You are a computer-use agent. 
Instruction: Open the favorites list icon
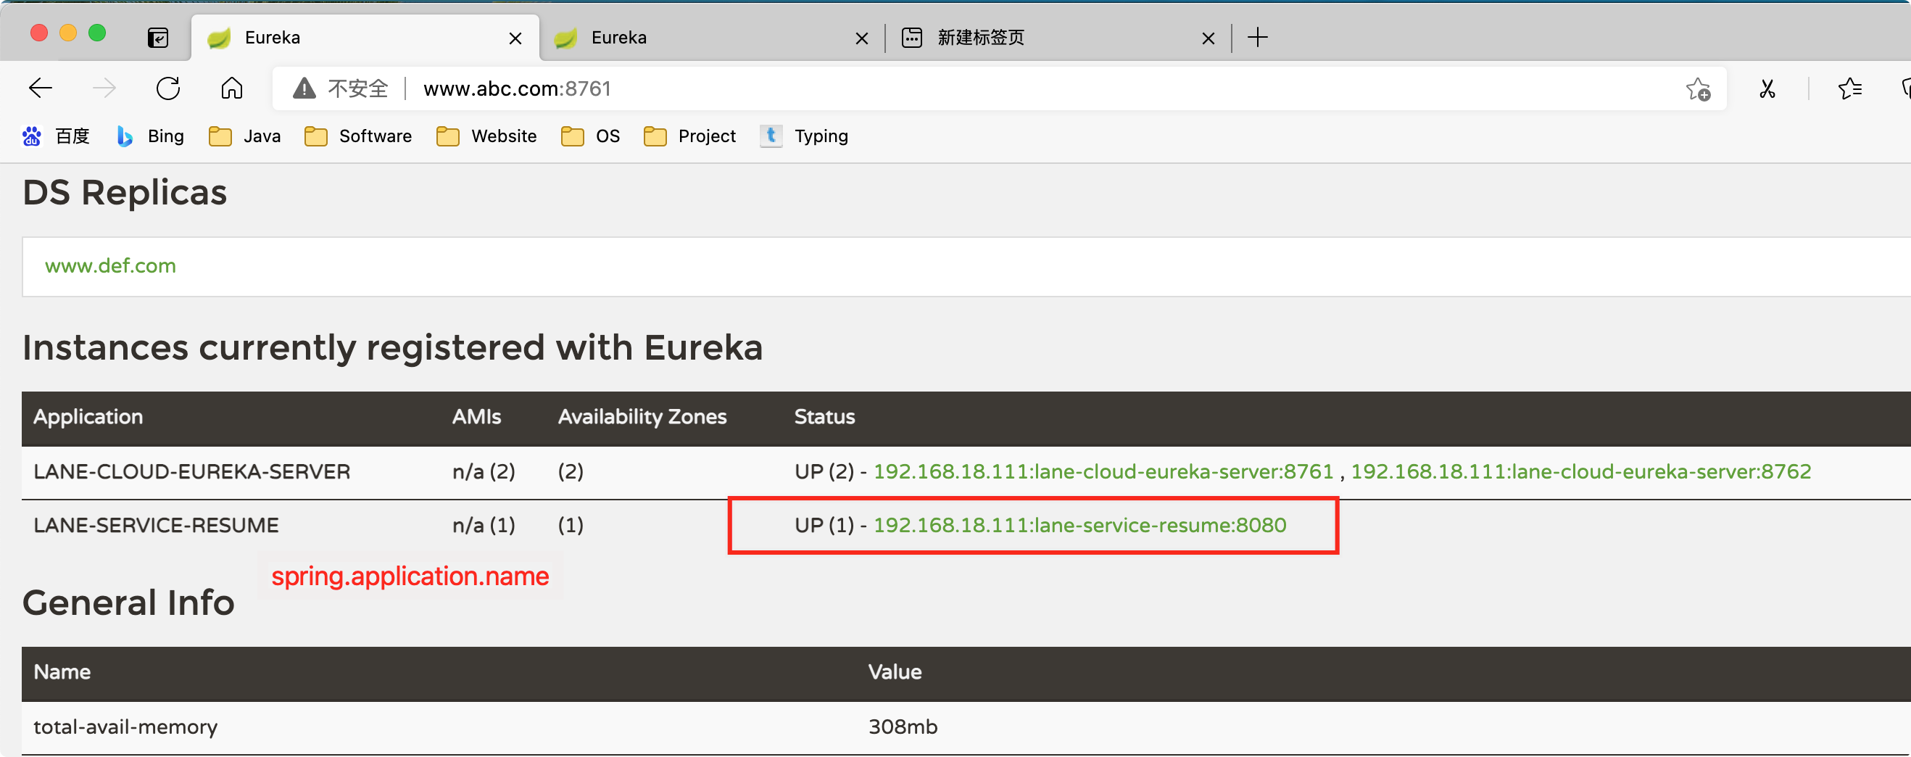point(1850,89)
